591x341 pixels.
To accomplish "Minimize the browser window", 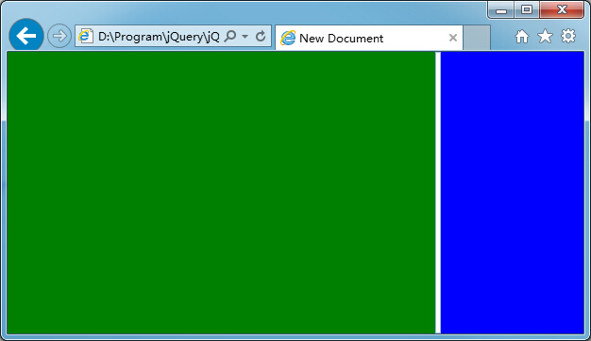I will (x=501, y=9).
